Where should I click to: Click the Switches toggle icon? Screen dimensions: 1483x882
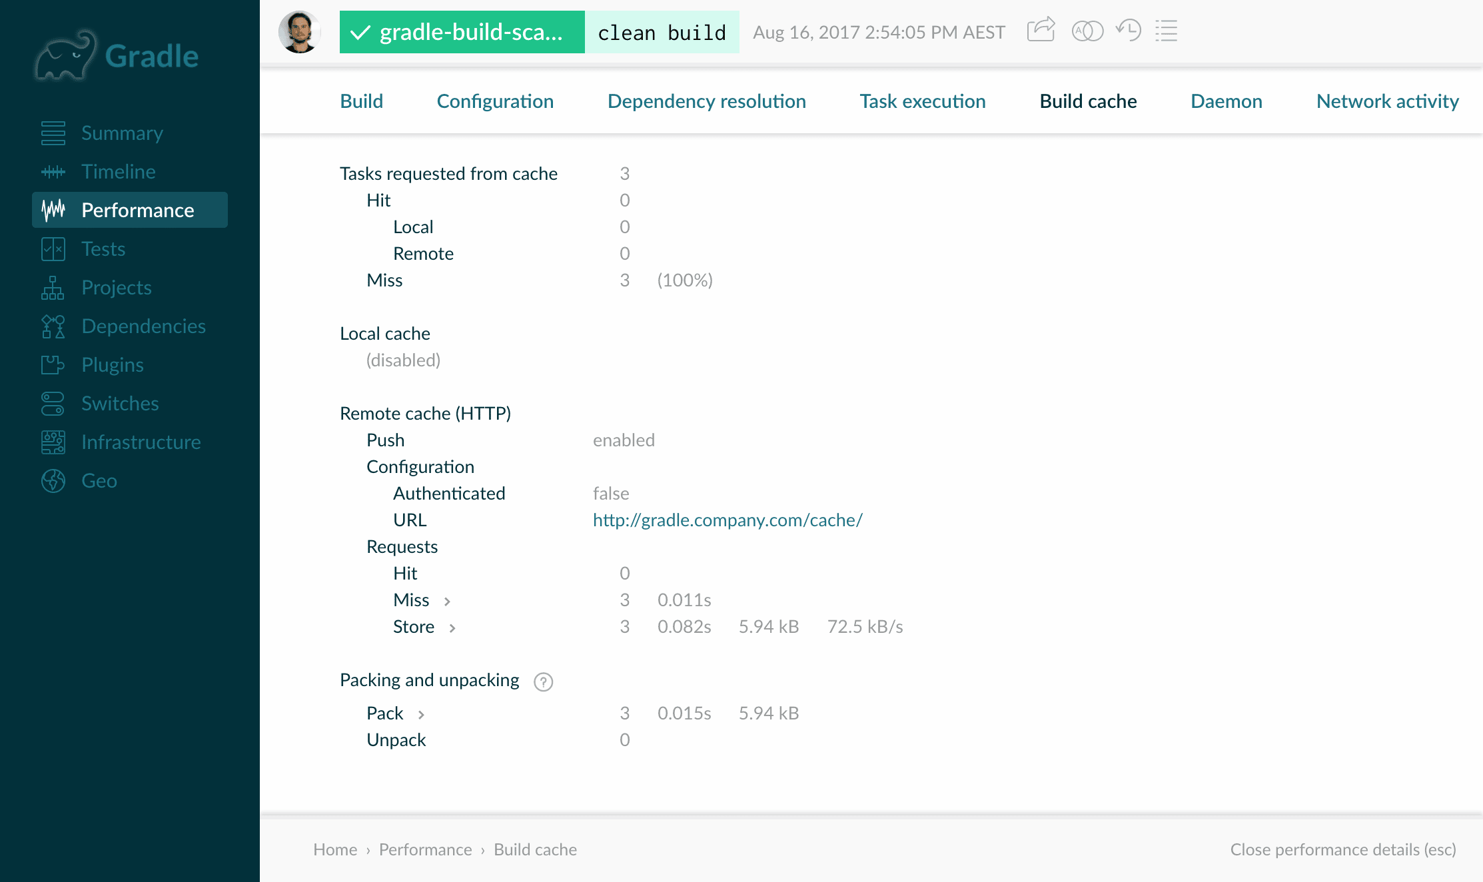coord(53,404)
